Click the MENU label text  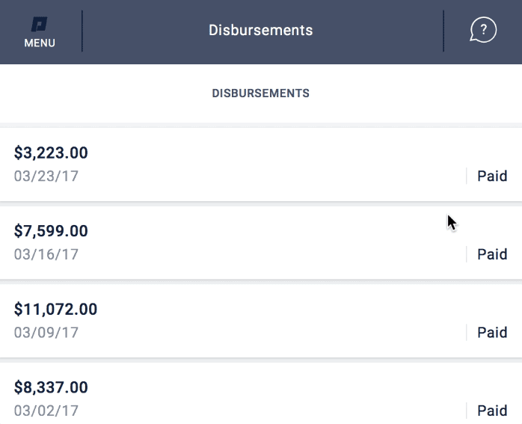point(40,43)
